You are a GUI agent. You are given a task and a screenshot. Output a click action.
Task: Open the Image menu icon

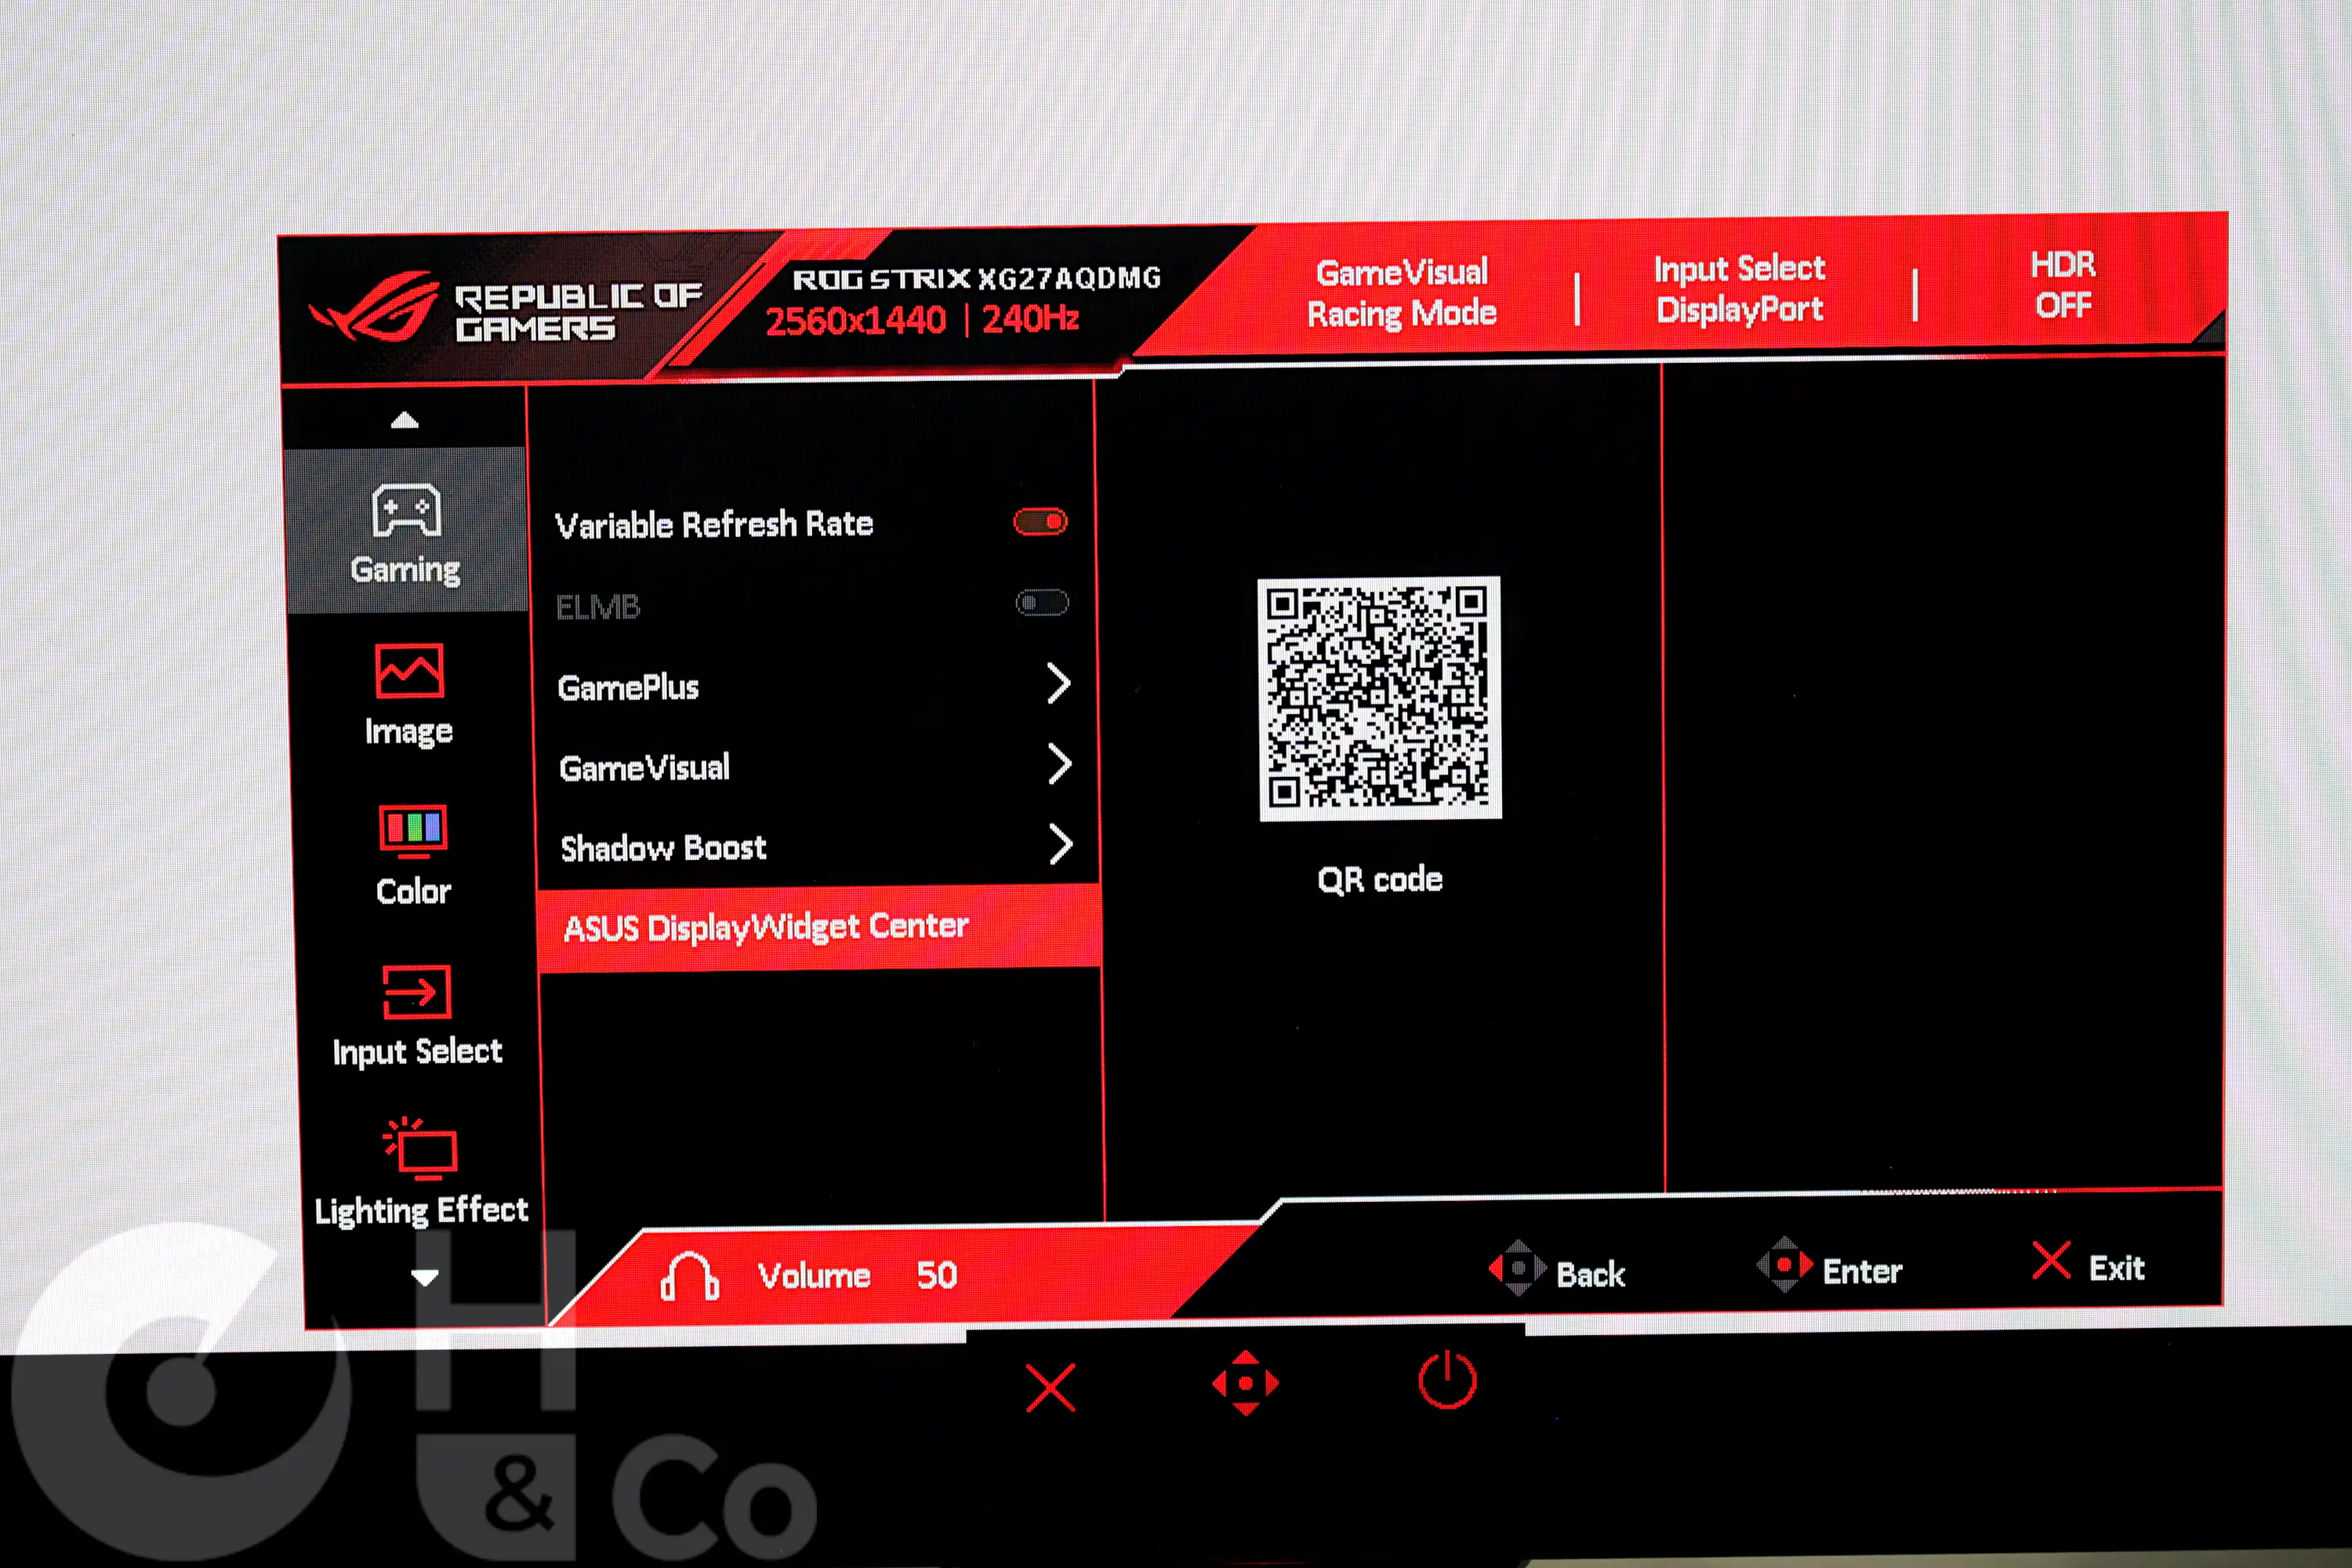(409, 670)
